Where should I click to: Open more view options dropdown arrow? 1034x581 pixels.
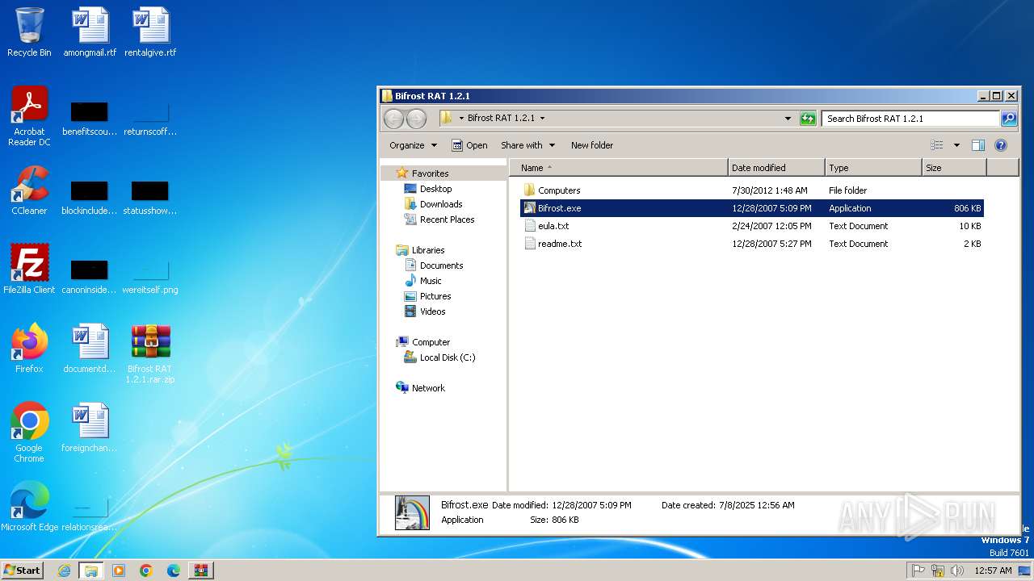[956, 145]
